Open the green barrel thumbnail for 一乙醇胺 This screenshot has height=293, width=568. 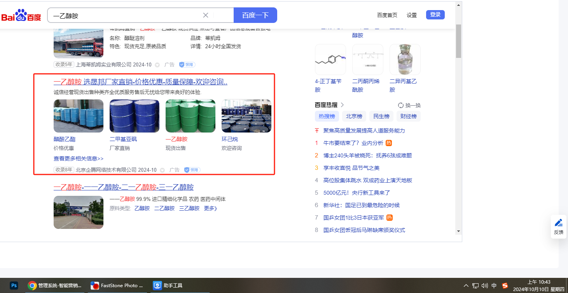click(190, 116)
